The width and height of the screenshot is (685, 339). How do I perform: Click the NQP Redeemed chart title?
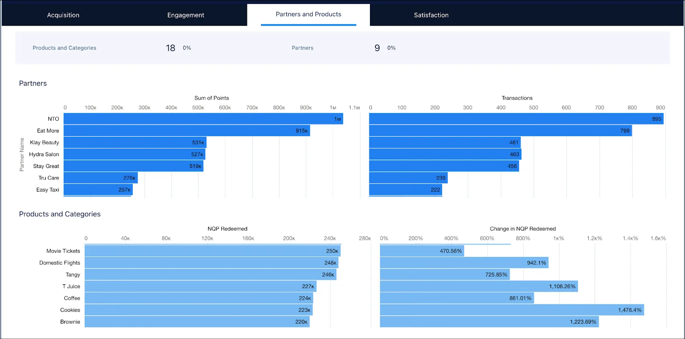coord(227,229)
